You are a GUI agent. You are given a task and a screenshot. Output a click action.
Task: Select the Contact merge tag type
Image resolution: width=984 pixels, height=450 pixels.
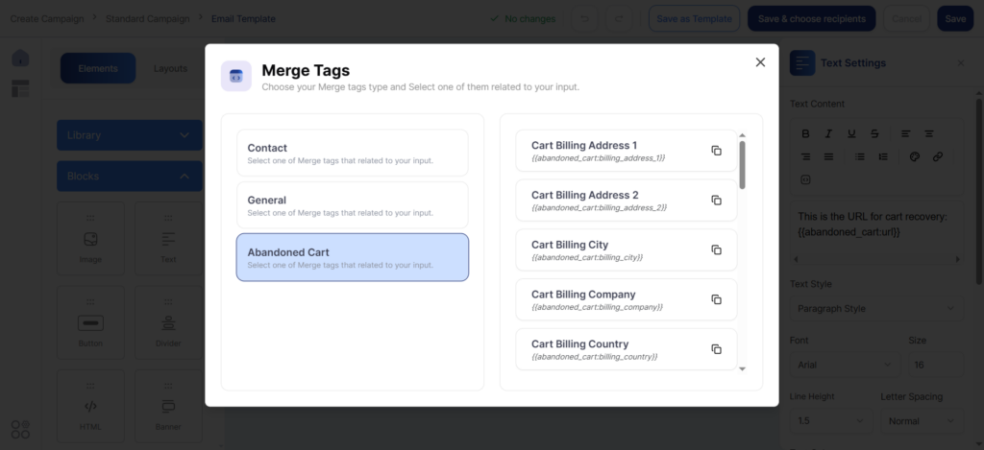click(x=352, y=153)
